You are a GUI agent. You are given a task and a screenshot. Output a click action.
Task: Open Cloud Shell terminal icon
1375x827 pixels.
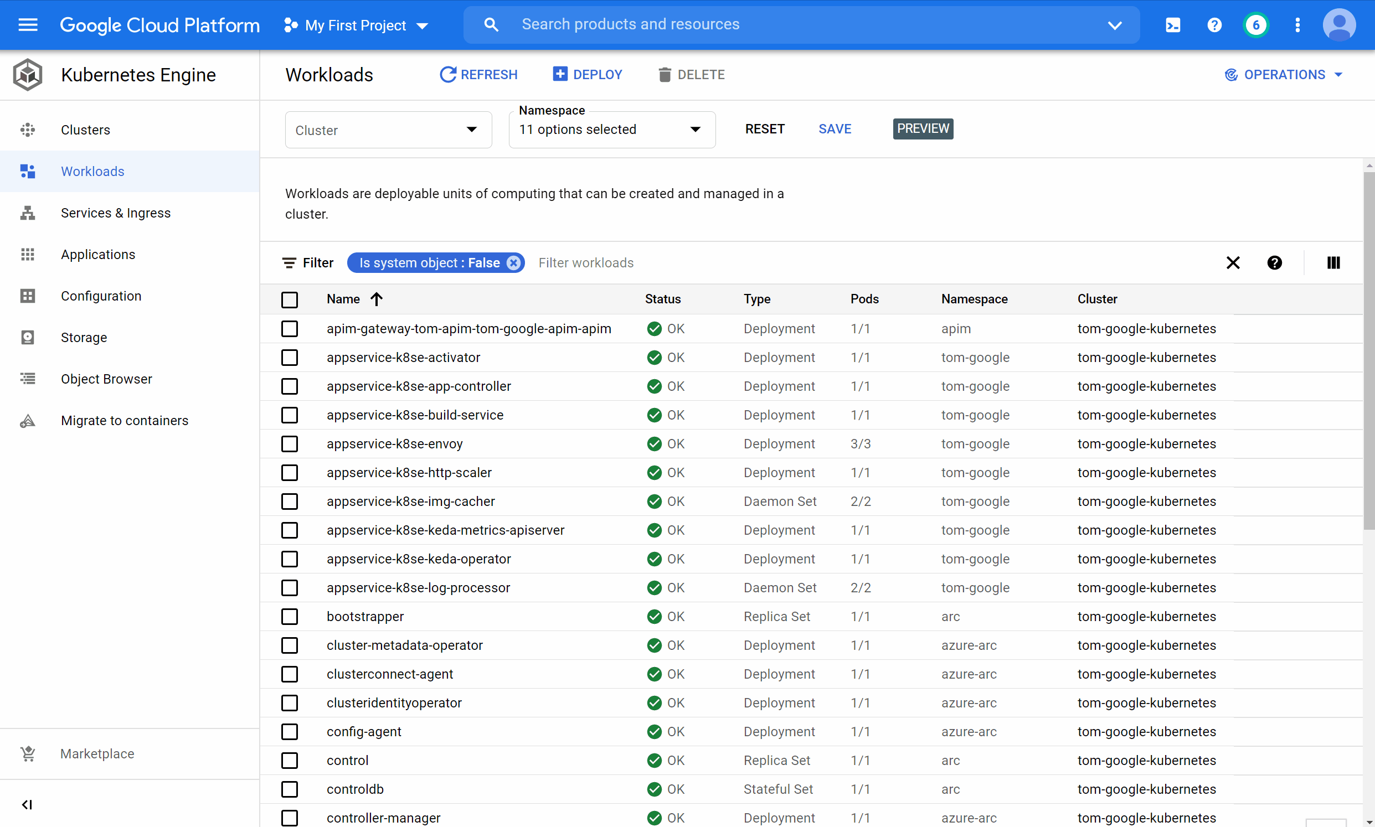(x=1172, y=25)
